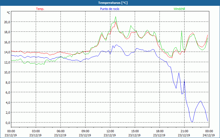Image resolution: width=220 pixels, height=138 pixels.
Task: Click the '20,0' y-axis value
Action: [x=8, y=22]
